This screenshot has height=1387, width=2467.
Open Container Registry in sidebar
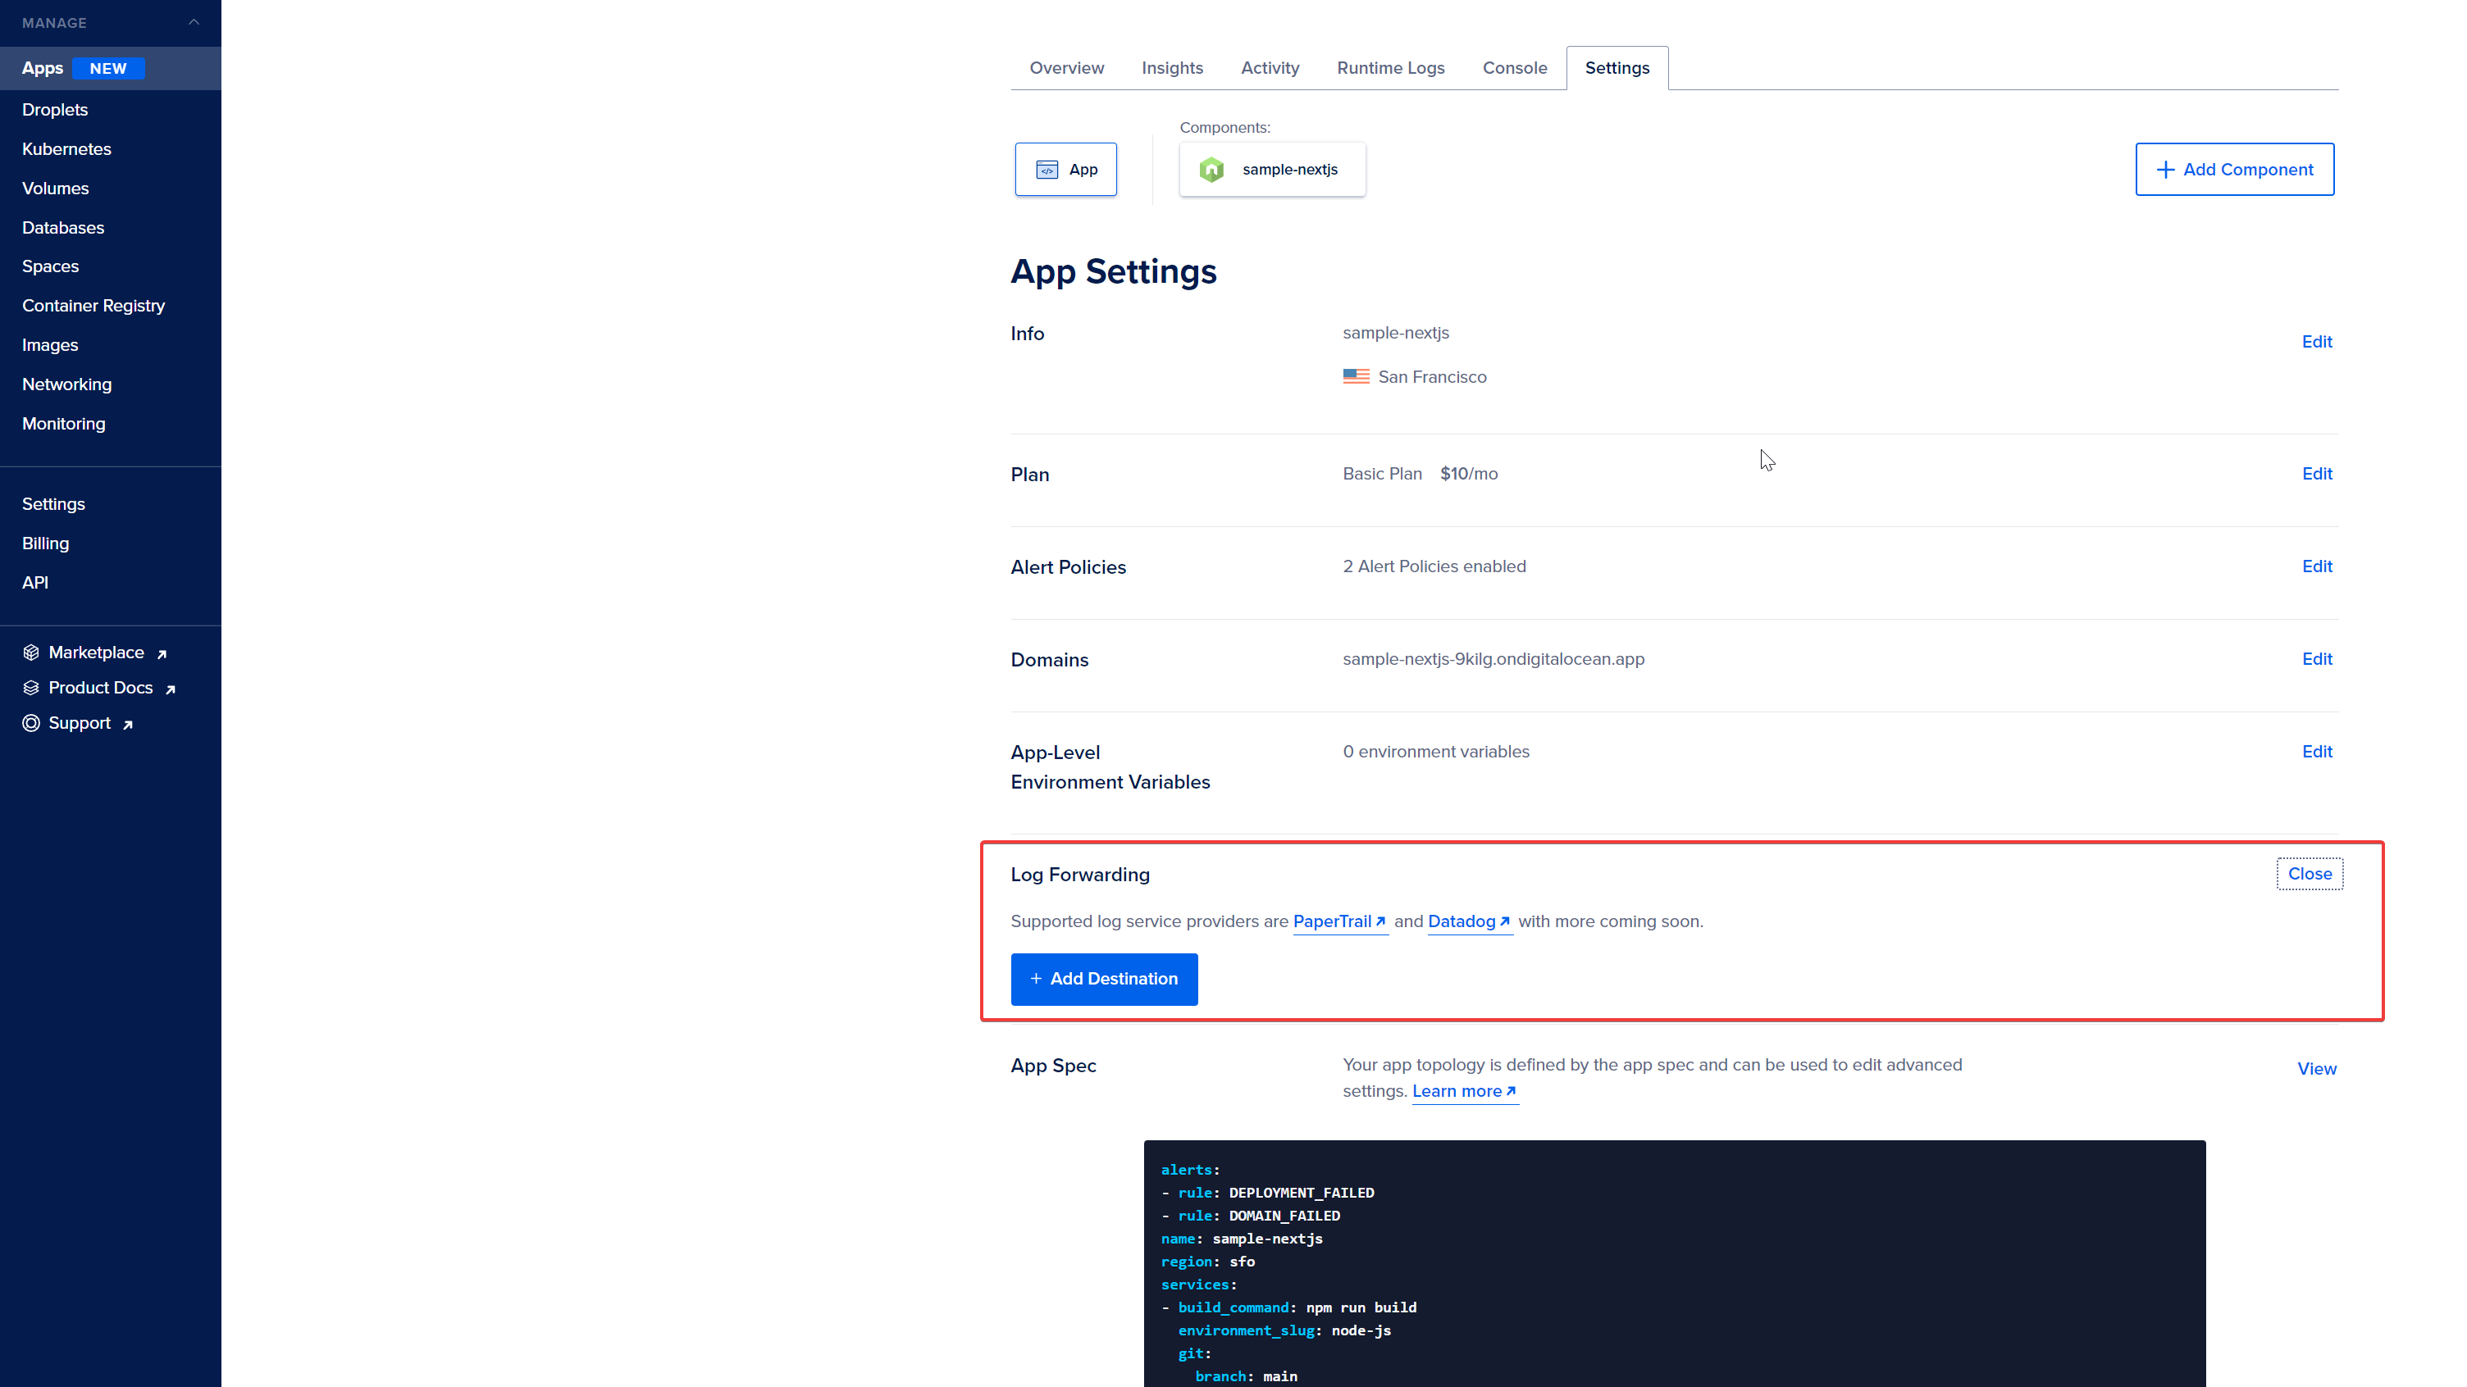coord(93,307)
